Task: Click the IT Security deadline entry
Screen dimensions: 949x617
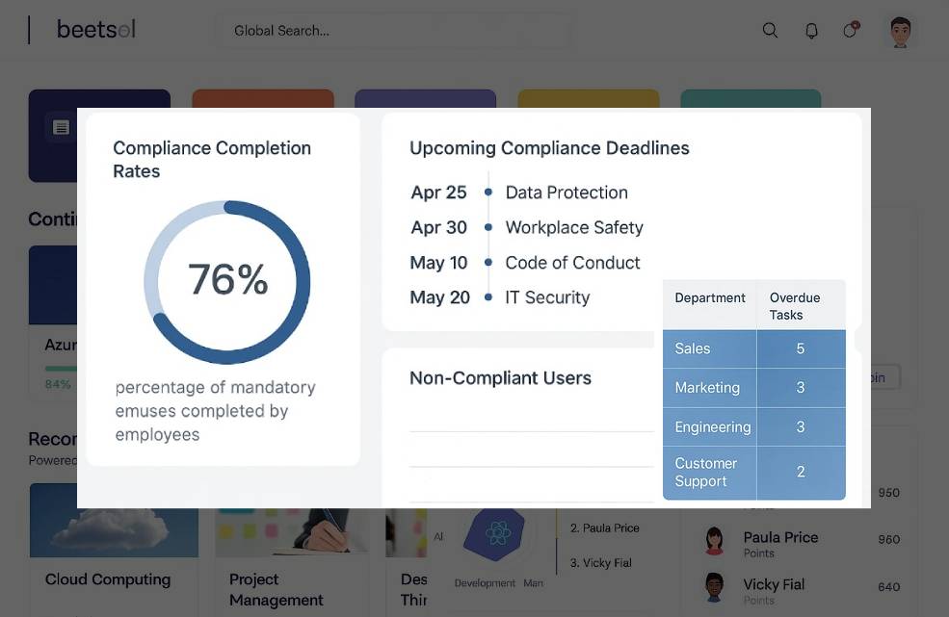Action: click(547, 297)
